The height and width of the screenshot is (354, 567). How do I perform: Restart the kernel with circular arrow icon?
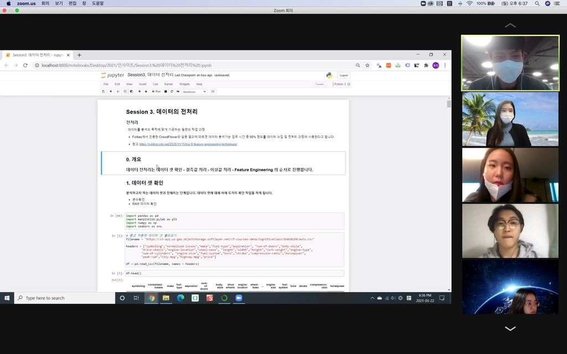coord(172,92)
